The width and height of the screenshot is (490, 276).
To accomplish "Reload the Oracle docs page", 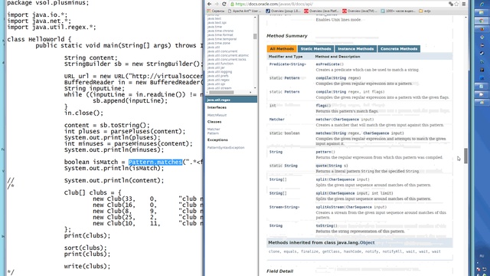I will [224, 4].
